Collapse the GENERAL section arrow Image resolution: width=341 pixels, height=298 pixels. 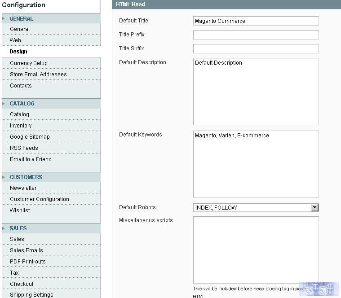pyautogui.click(x=3, y=18)
